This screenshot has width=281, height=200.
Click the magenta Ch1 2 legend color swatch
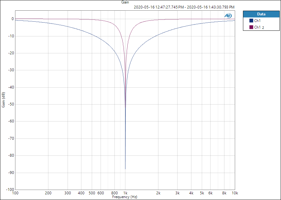[x=251, y=27]
